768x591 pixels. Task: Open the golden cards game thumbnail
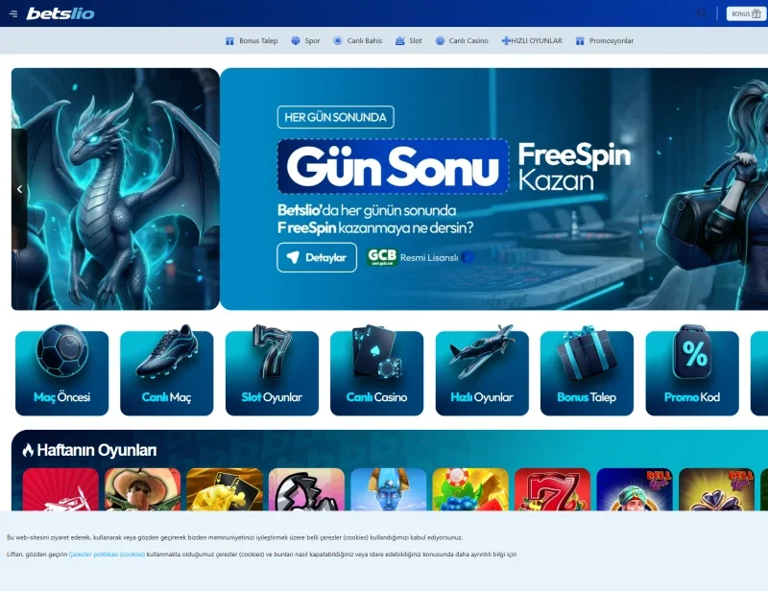click(x=225, y=489)
